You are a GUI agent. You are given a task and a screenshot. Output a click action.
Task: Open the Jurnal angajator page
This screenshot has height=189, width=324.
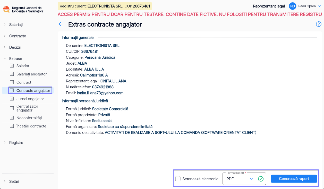30,99
